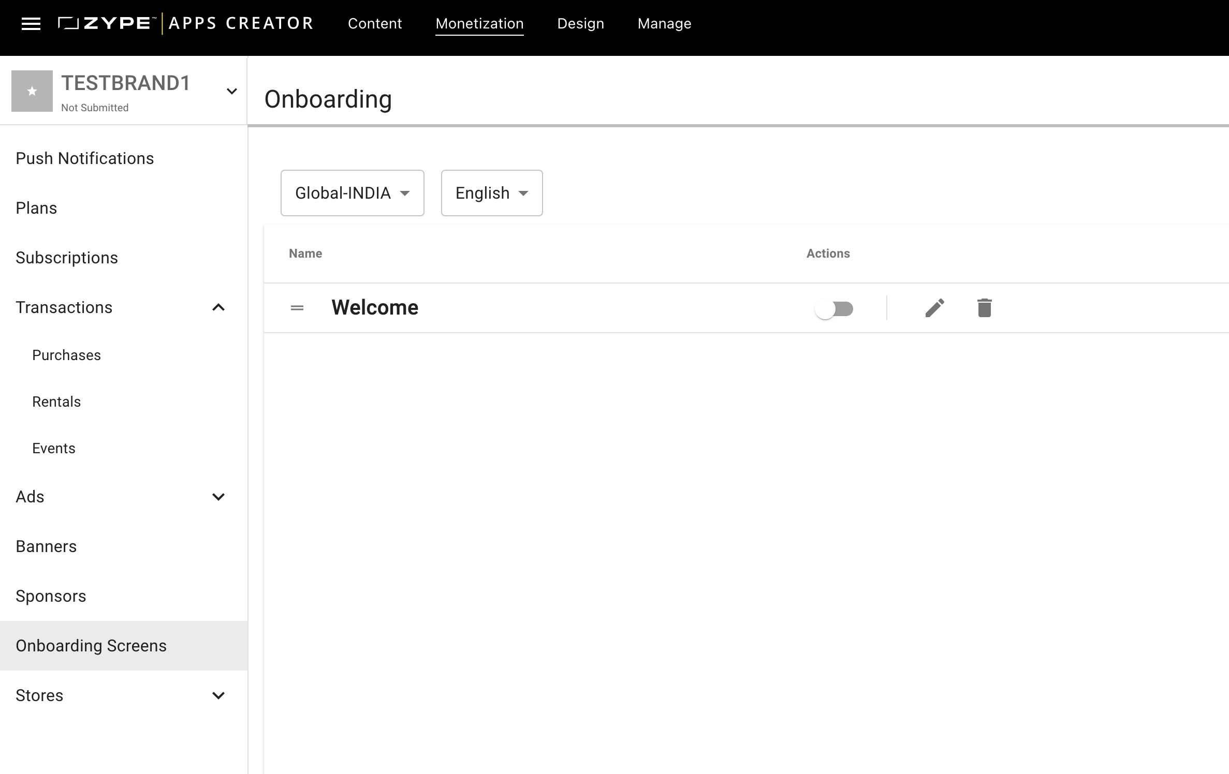This screenshot has height=774, width=1229.
Task: Edit the Welcome screen with pencil icon
Action: pyautogui.click(x=934, y=308)
